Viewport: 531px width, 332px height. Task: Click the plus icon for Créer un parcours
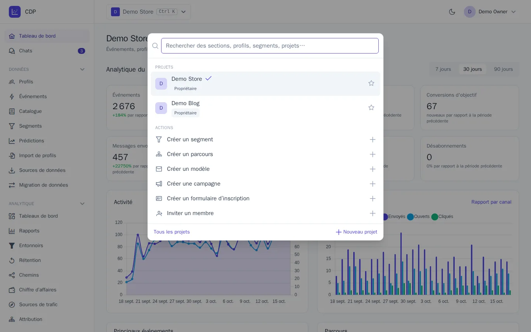pos(373,154)
